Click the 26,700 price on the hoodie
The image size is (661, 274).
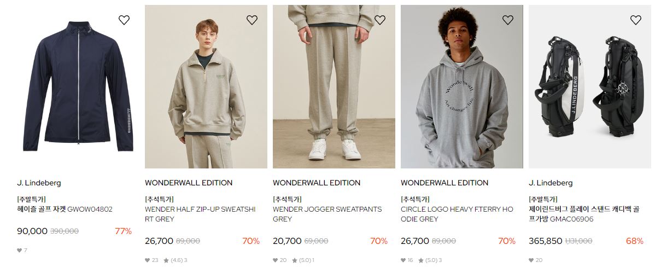tap(415, 241)
